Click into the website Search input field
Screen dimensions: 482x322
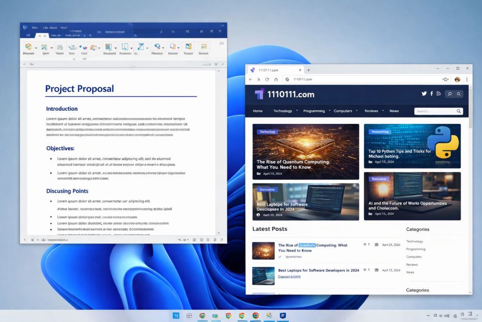(434, 111)
